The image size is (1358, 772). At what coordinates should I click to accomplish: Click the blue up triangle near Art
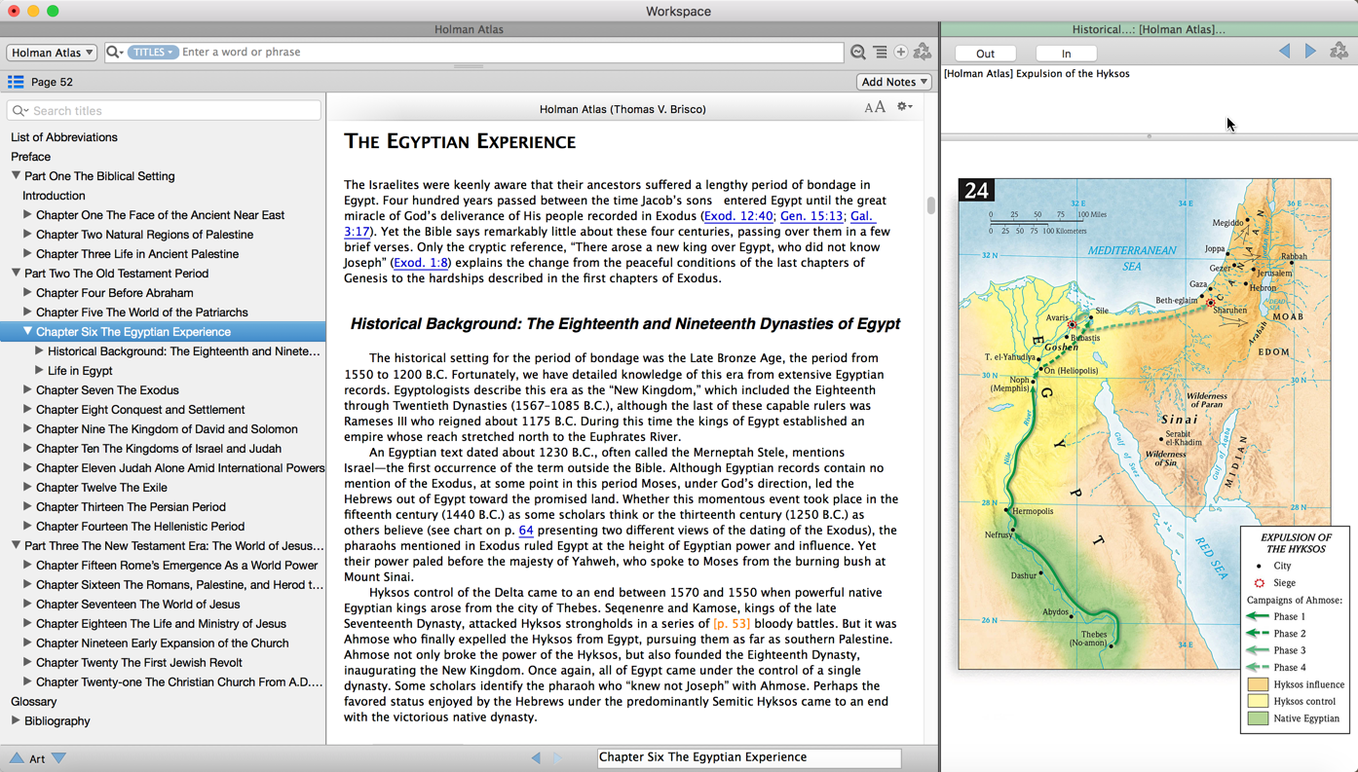[17, 758]
